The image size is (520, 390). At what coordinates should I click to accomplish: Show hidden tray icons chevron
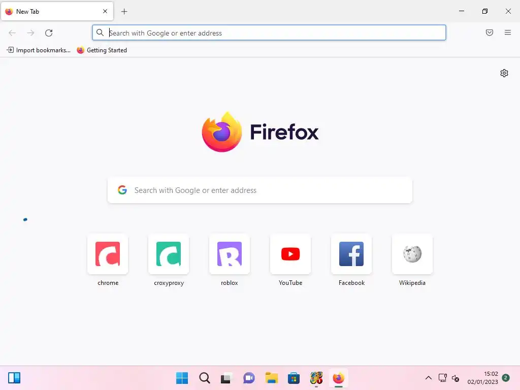[429, 378]
